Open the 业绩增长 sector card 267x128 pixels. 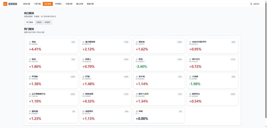click(106, 115)
